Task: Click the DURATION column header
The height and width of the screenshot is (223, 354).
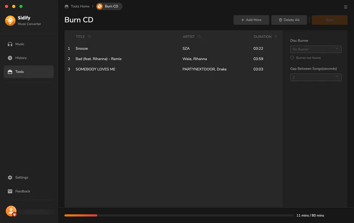Action: (x=262, y=37)
